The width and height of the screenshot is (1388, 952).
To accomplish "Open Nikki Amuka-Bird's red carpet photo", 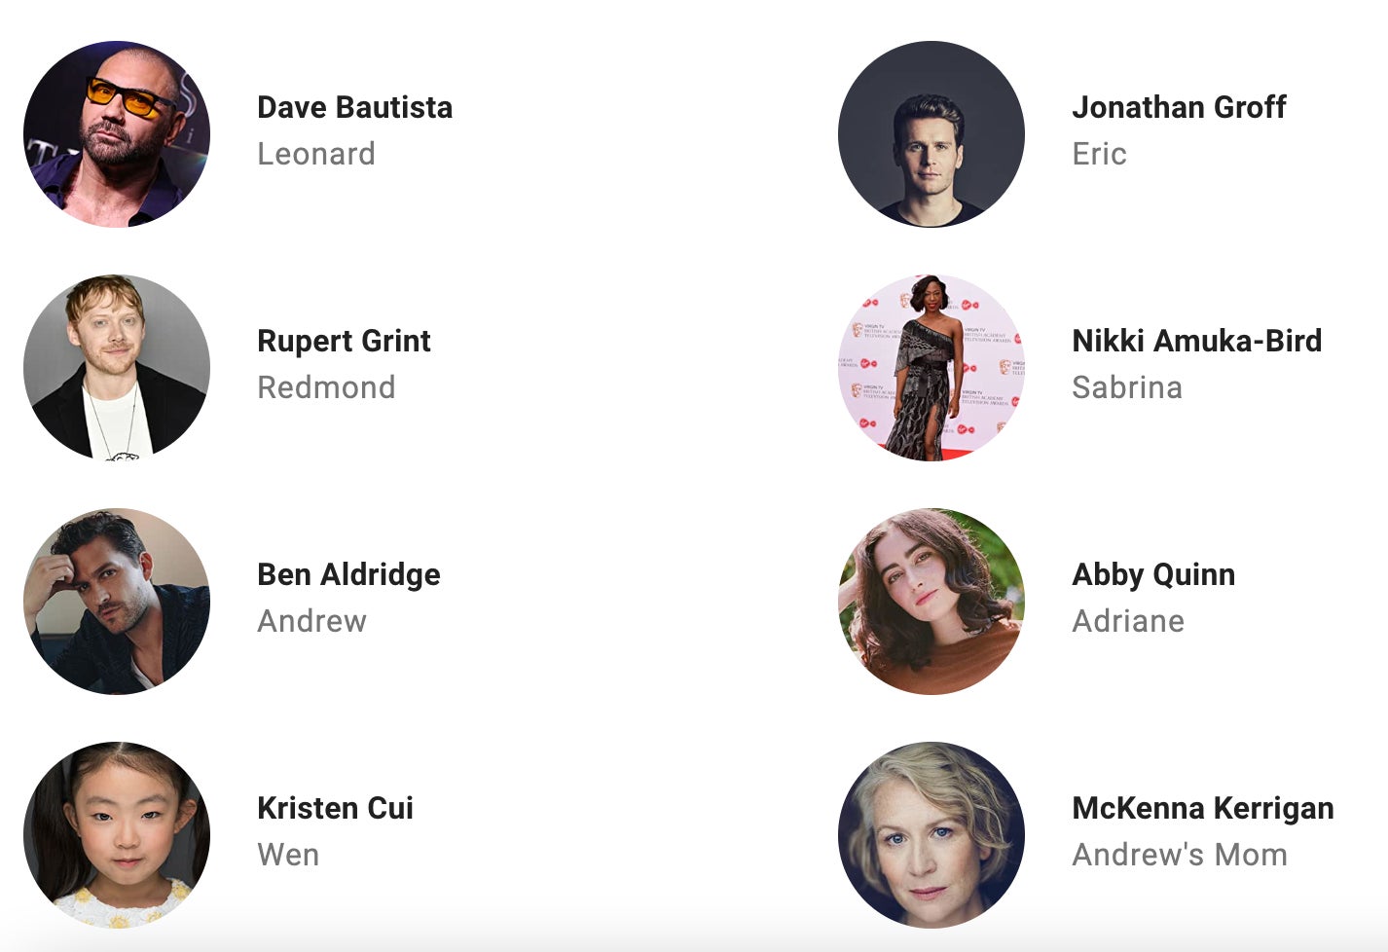I will (x=931, y=368).
